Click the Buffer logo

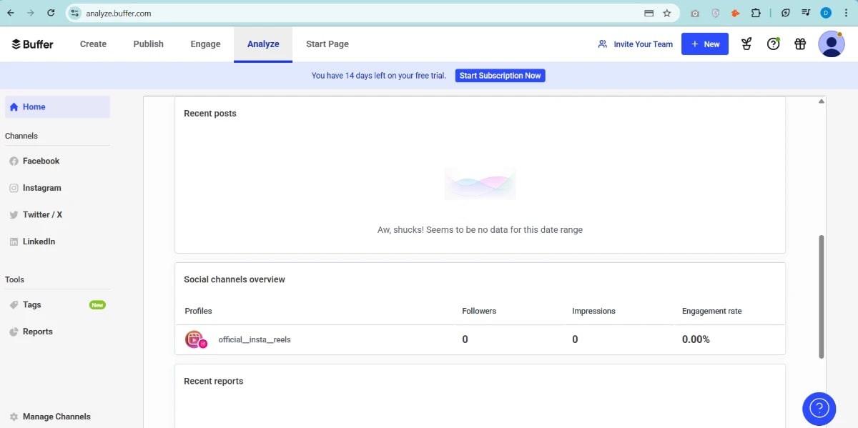[31, 44]
